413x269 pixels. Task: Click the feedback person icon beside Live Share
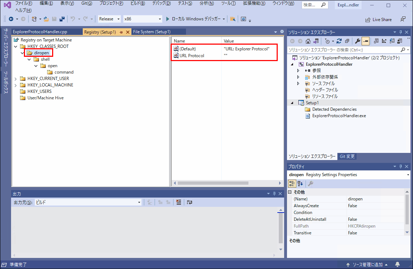403,19
